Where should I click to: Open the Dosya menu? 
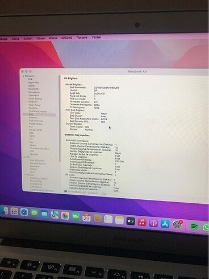click(x=15, y=39)
